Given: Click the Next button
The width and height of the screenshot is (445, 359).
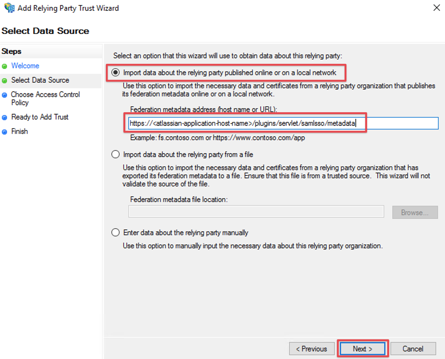Looking at the screenshot, I should pos(362,349).
